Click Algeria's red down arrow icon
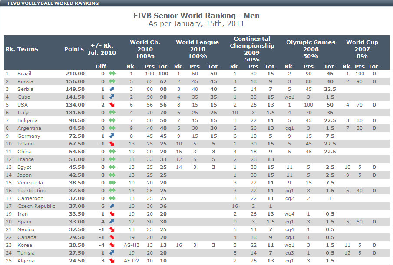 [112, 261]
